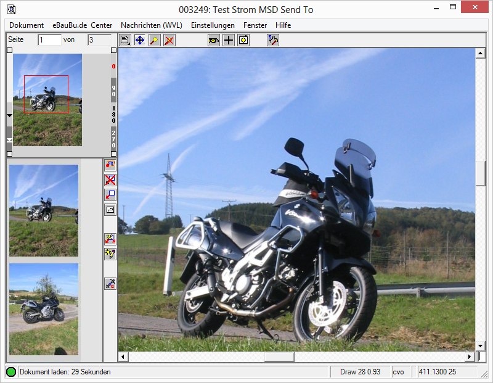Click the preview image with red rectangle

pyautogui.click(x=47, y=100)
